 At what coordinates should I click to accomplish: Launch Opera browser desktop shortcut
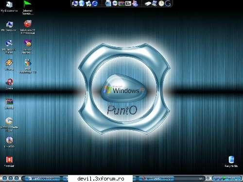[x=9, y=84]
